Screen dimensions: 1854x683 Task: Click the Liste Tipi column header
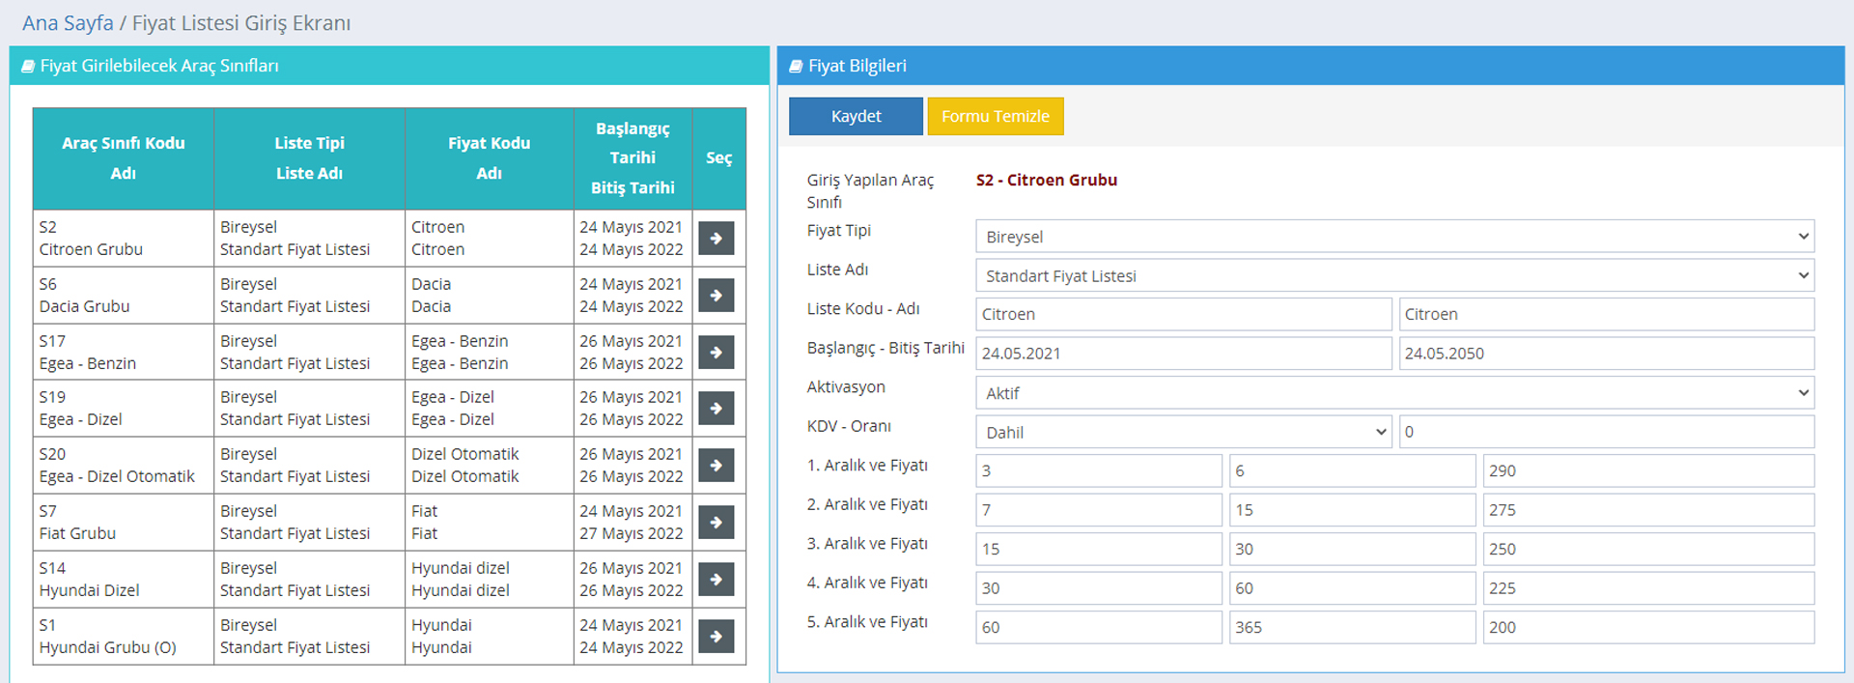(x=309, y=158)
